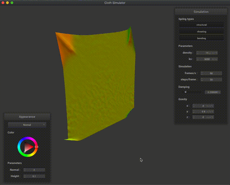
Task: Toggle the structural spring type button
Action: point(201,25)
